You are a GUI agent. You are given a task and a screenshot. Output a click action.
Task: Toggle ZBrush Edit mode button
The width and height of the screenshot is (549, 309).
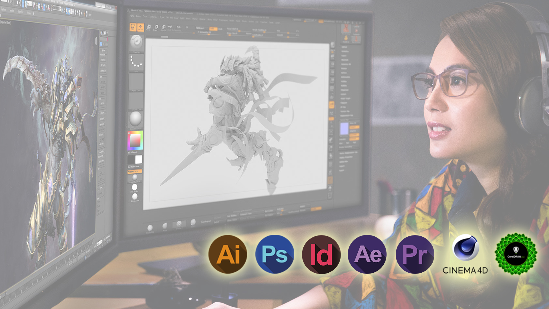click(x=132, y=27)
